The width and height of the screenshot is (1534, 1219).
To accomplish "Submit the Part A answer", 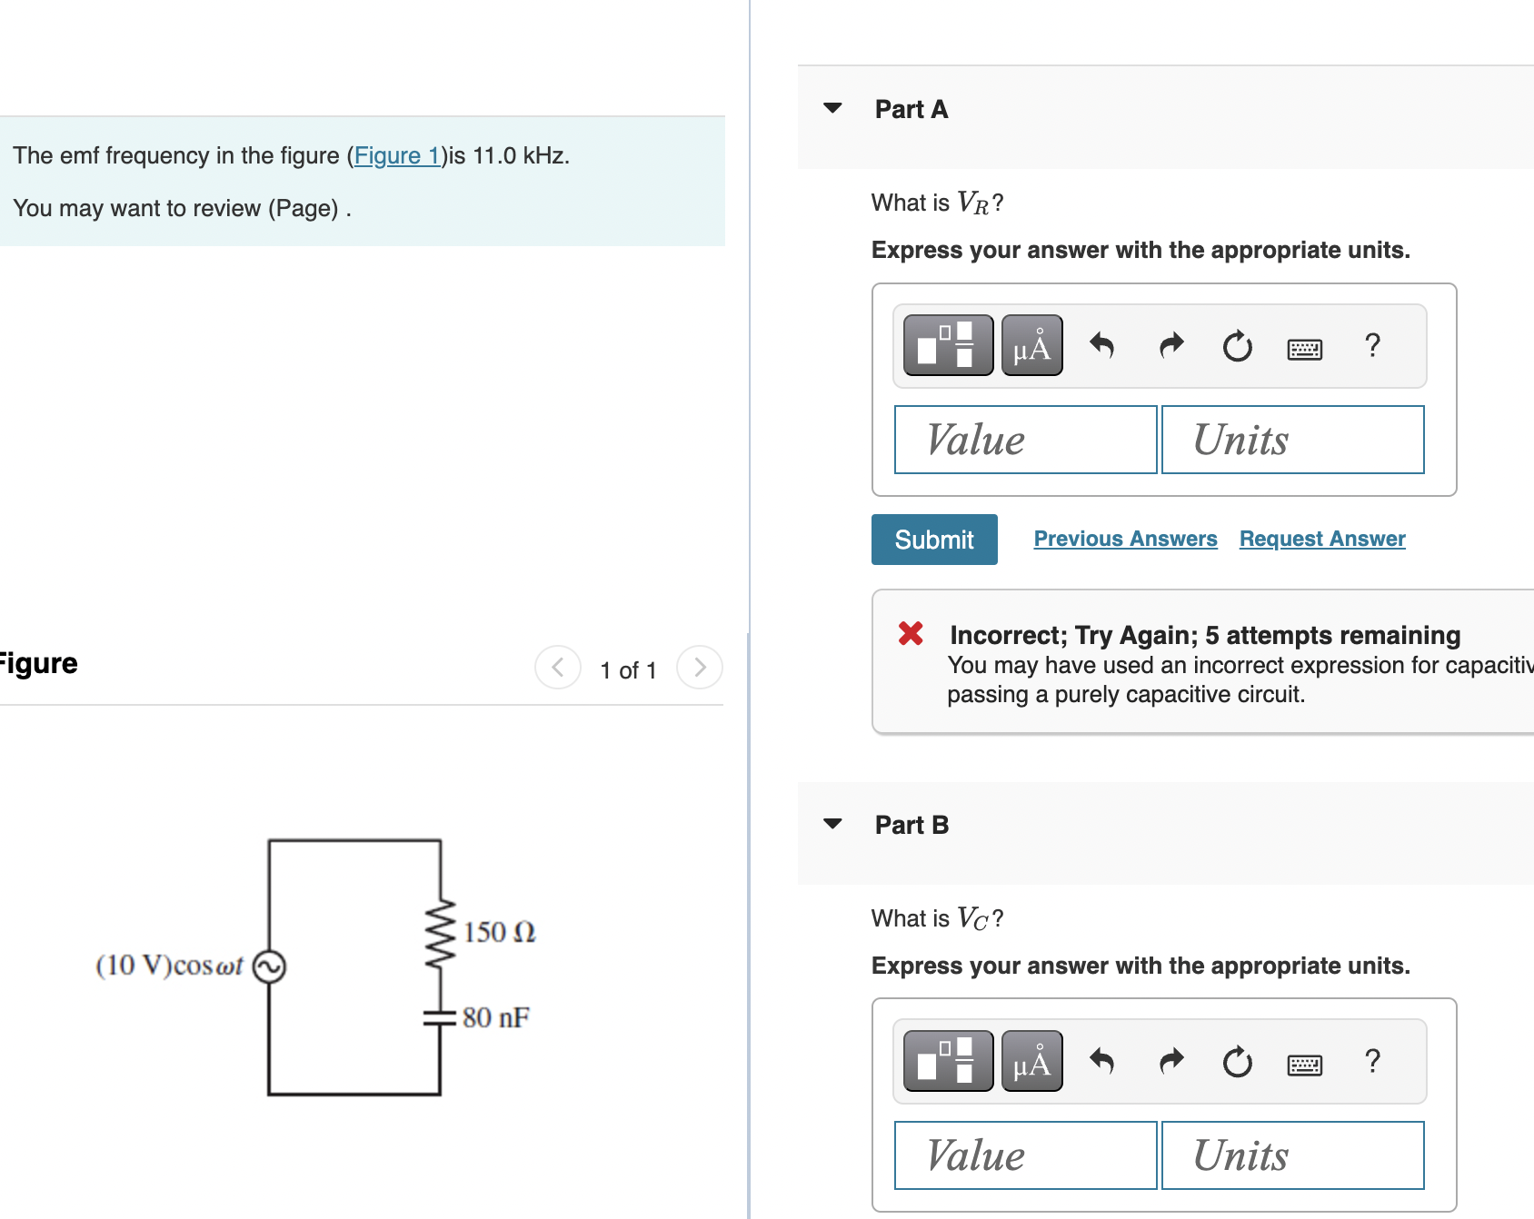I will pos(933,539).
